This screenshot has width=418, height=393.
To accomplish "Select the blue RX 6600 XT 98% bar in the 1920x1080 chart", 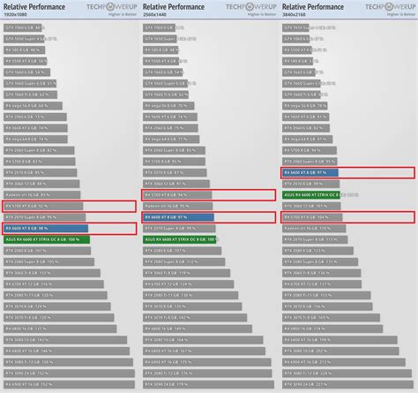I will click(46, 229).
